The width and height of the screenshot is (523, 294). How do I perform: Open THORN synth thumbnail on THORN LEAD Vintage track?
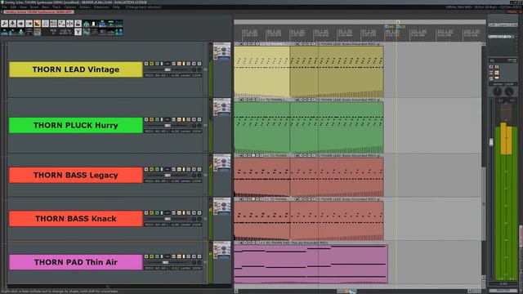[221, 51]
